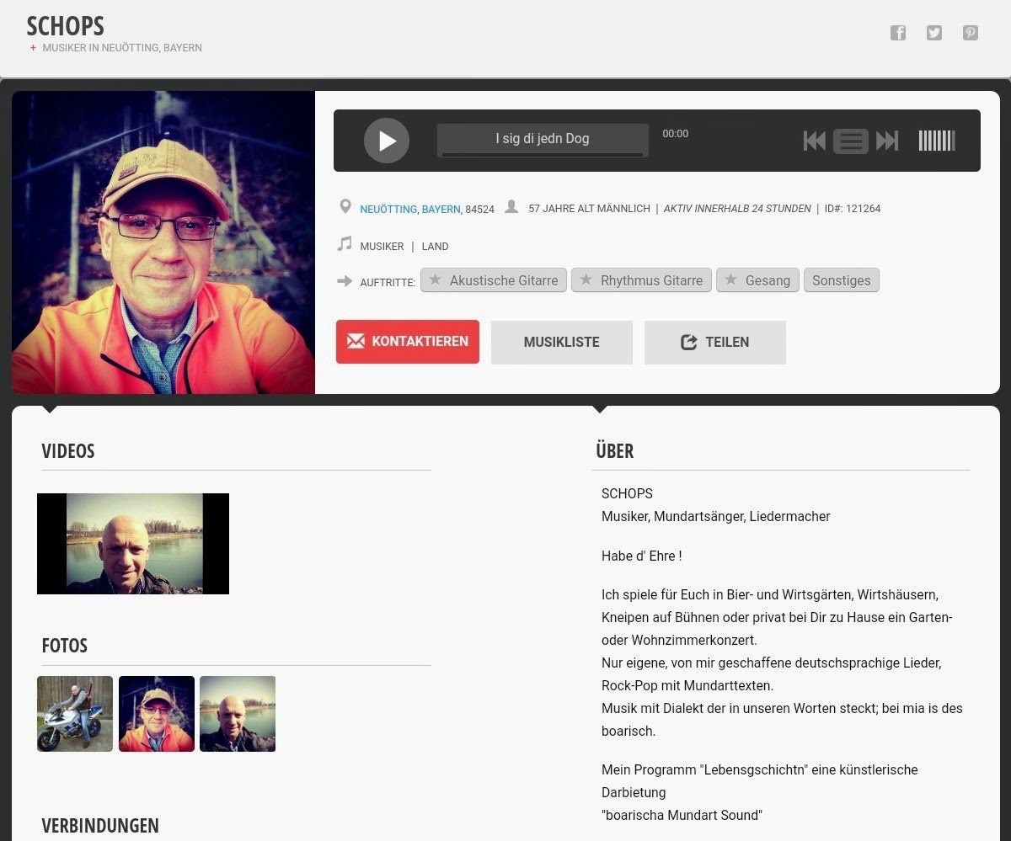The width and height of the screenshot is (1011, 841).
Task: Follow the Neuötting location link
Action: tap(388, 209)
